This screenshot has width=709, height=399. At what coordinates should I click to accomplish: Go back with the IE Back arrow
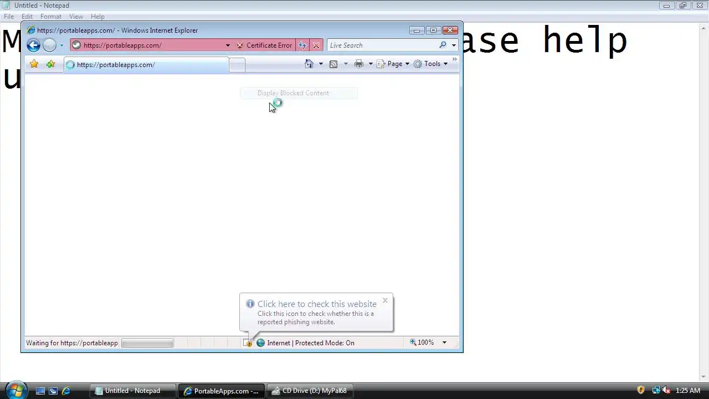(33, 45)
